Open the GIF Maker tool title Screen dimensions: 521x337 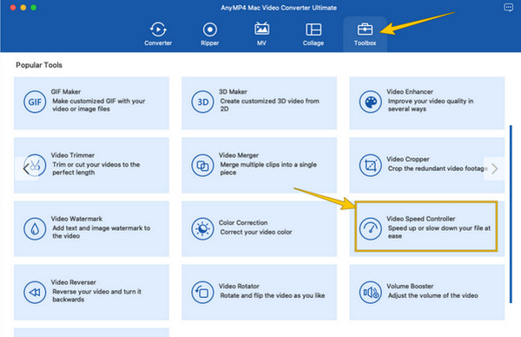[x=65, y=92]
